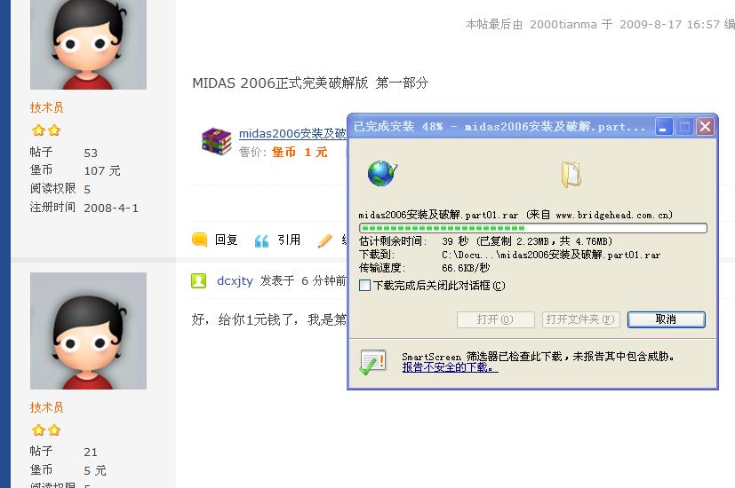The image size is (735, 488).
Task: Click the 66.6KB/秒 transfer speed value
Action: coord(466,268)
